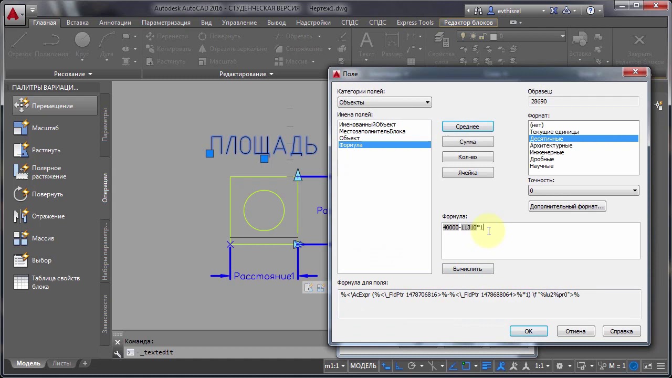Open the Точность precision dropdown

coord(583,191)
